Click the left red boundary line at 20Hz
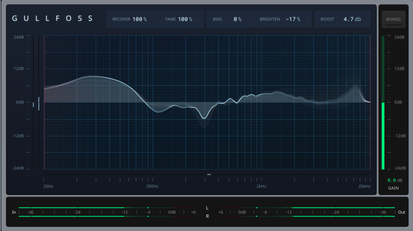Viewport: 413px width, 231px height. (x=44, y=102)
